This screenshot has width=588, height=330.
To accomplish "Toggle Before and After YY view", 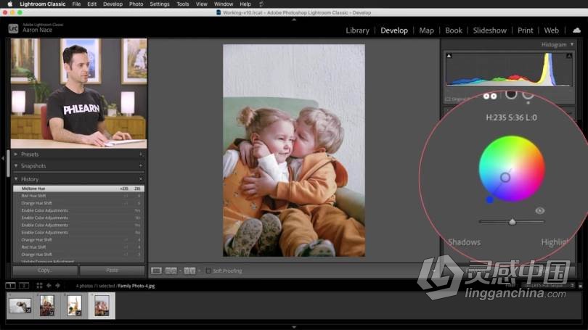I will [x=189, y=271].
